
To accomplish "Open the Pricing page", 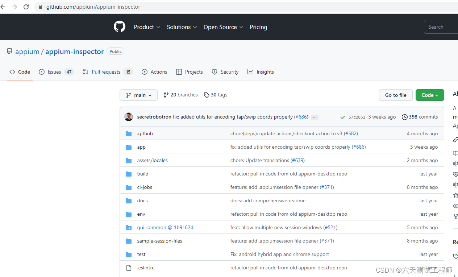I will (x=258, y=27).
